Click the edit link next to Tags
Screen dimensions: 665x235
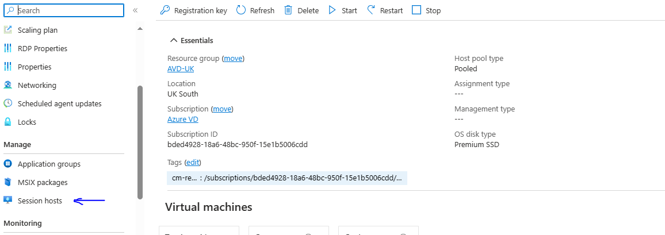click(x=193, y=163)
